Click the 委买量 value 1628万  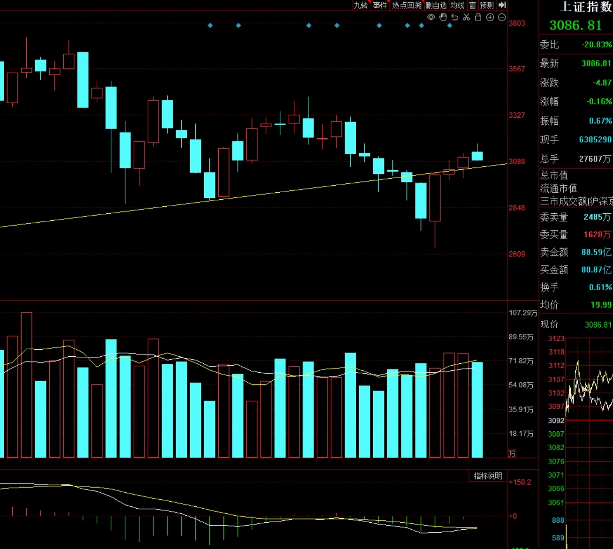coord(598,234)
